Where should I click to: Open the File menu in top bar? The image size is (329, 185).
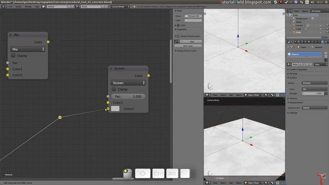(10, 7)
